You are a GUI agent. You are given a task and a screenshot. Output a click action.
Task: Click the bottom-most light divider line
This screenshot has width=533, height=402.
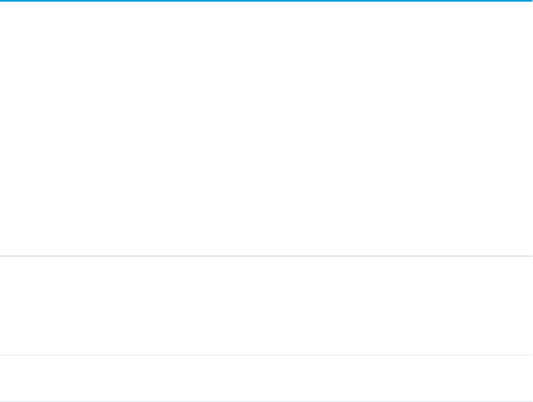click(266, 401)
